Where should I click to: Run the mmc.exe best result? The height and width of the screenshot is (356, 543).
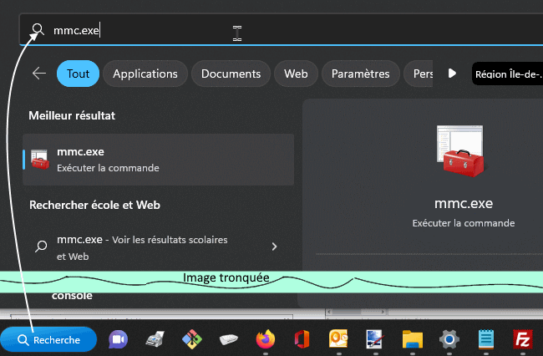click(x=158, y=160)
